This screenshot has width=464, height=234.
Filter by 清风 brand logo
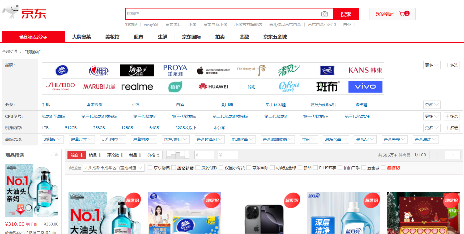pyautogui.click(x=289, y=71)
